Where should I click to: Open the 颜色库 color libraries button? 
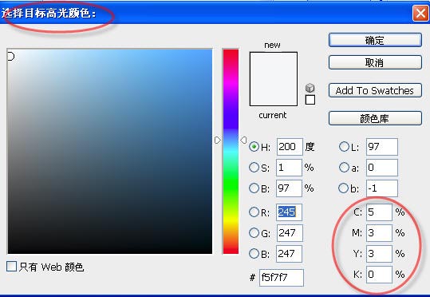(x=375, y=118)
